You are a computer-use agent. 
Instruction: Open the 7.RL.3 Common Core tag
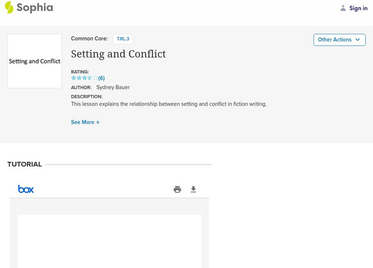click(123, 39)
